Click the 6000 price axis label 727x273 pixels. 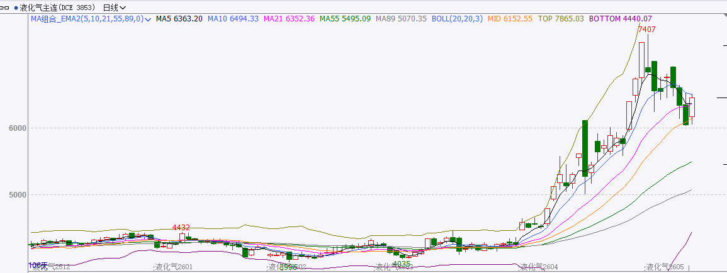tap(17, 128)
